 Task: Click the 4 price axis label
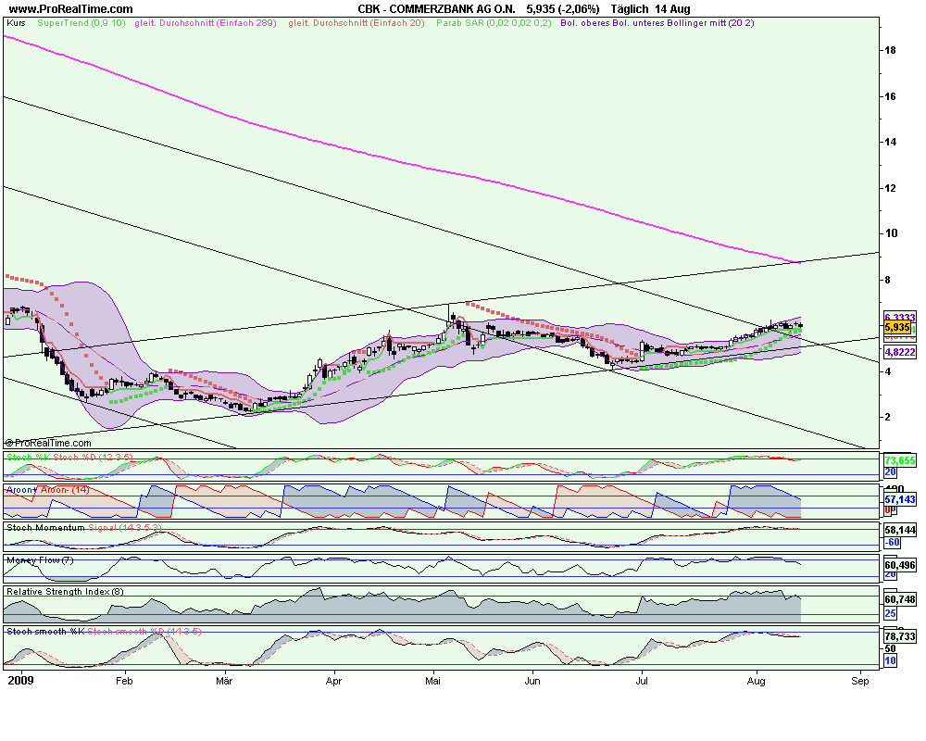click(887, 371)
